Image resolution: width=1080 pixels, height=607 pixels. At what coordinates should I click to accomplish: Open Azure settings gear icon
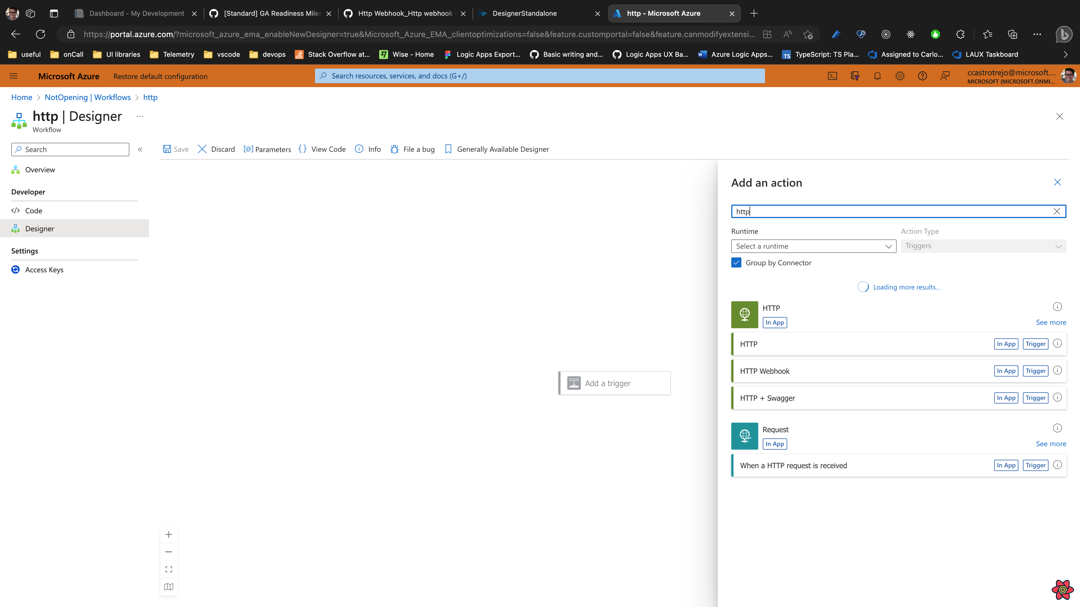coord(900,76)
